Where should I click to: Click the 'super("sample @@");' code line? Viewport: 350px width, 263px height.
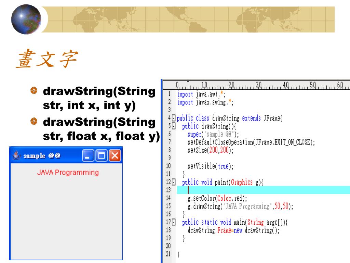(213, 134)
